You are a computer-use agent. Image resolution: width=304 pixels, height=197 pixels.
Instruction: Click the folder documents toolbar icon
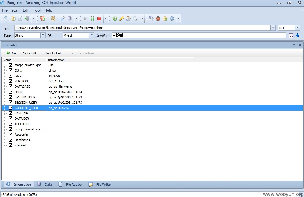[x=13, y=18]
